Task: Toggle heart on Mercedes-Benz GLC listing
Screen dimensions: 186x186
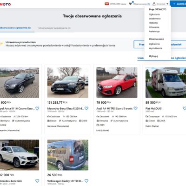Action: [37, 181]
